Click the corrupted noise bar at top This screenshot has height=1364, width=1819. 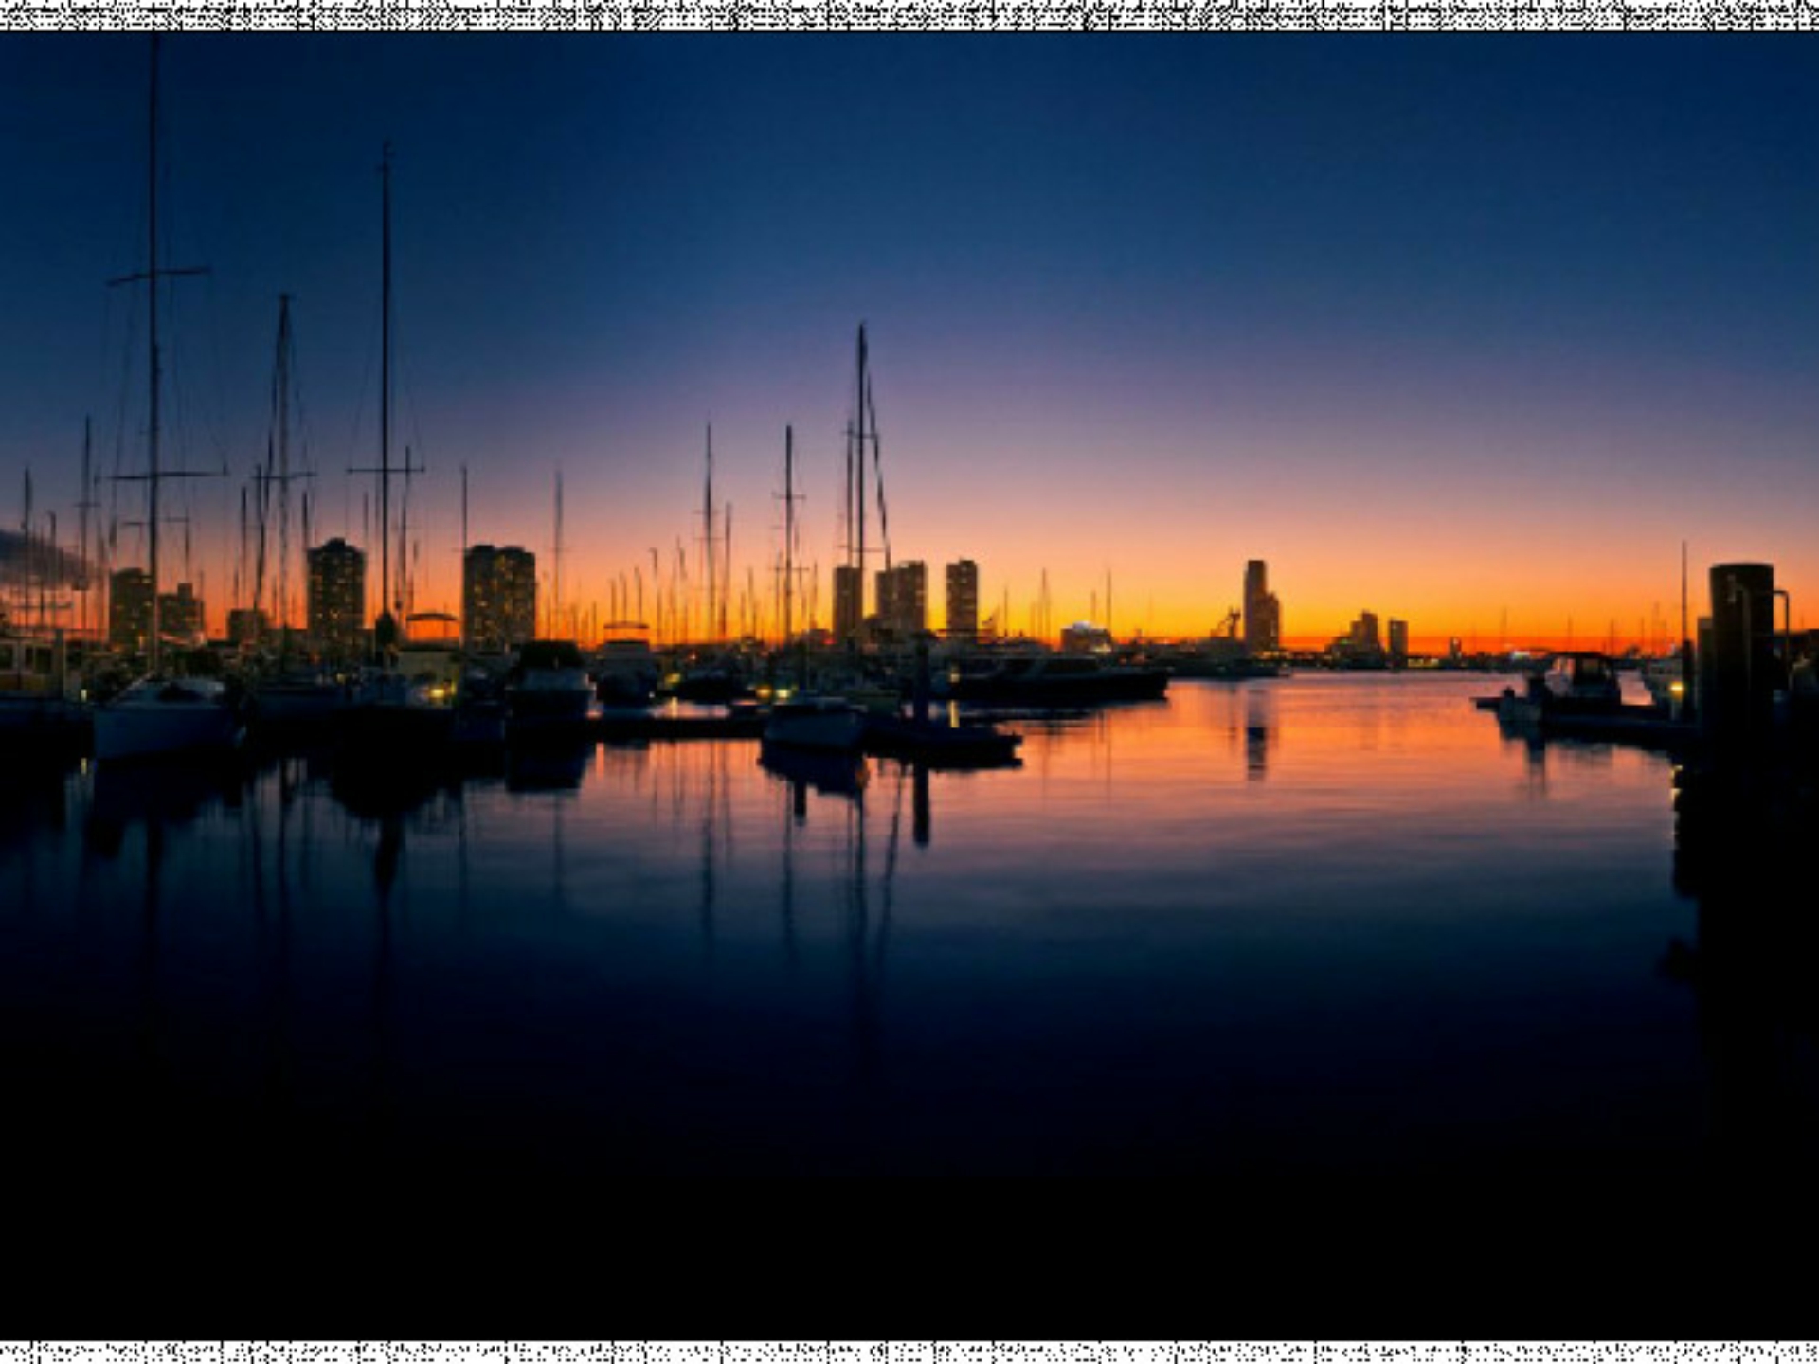909,14
